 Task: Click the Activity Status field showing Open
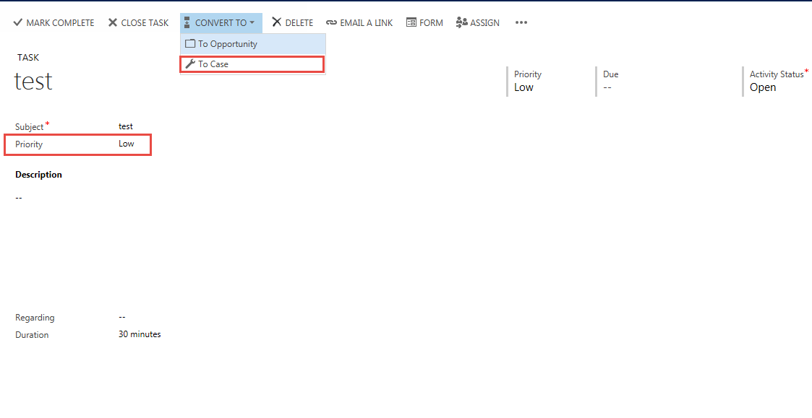point(763,87)
